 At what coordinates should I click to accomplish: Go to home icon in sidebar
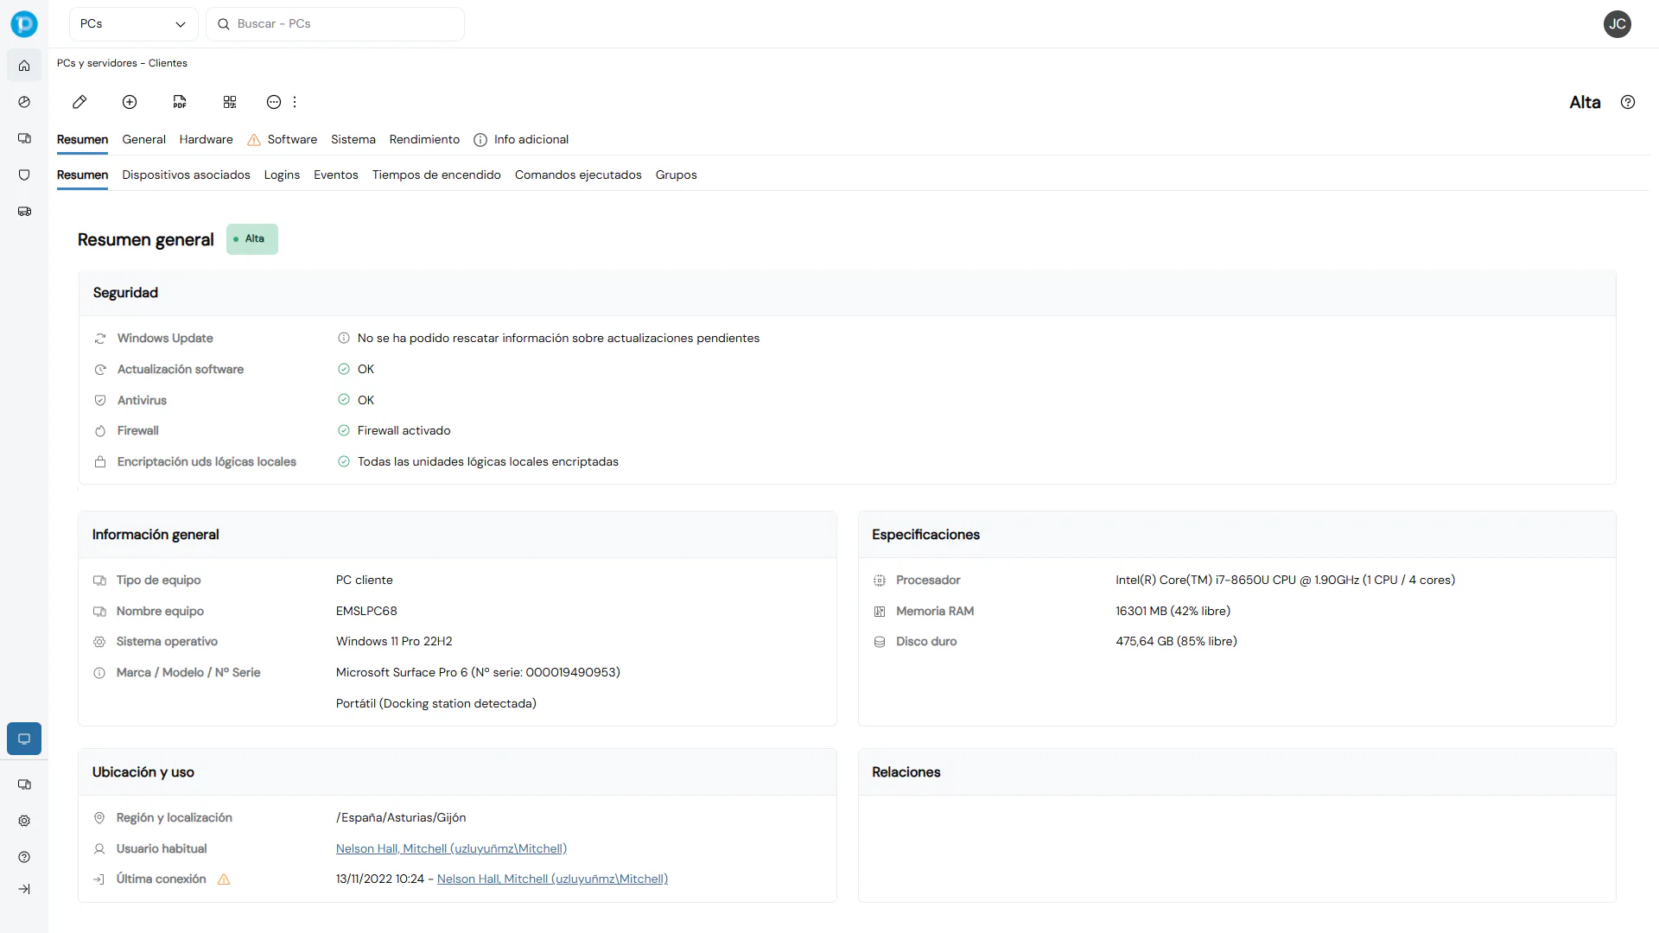pos(24,66)
